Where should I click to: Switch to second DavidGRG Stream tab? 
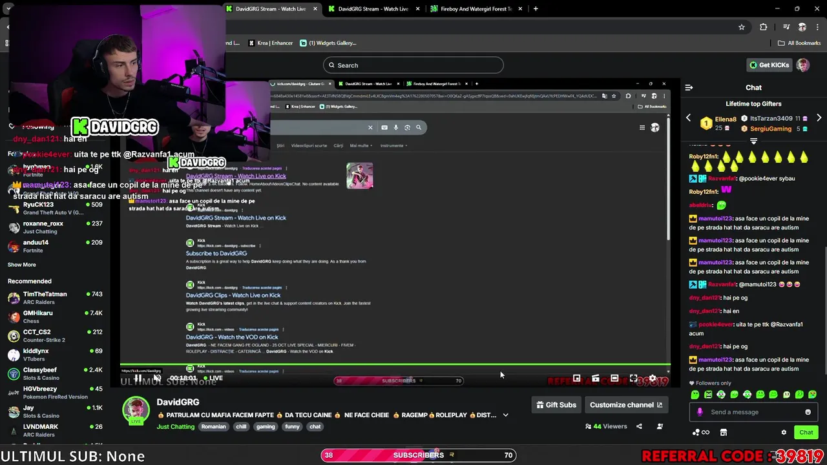click(x=373, y=9)
